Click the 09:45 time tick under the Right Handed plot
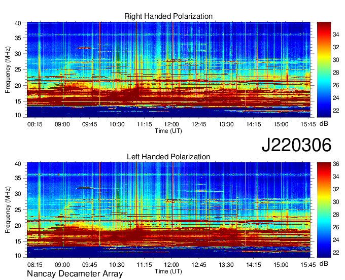The height and width of the screenshot is (280, 345). click(x=90, y=124)
